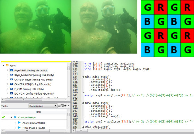Click the Analysis & Synthesis task label

(34, 123)
